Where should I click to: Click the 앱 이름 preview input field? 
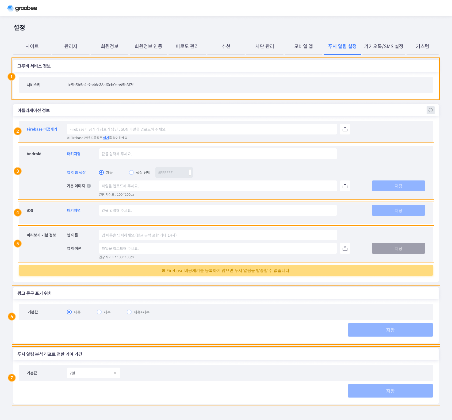tap(218, 235)
